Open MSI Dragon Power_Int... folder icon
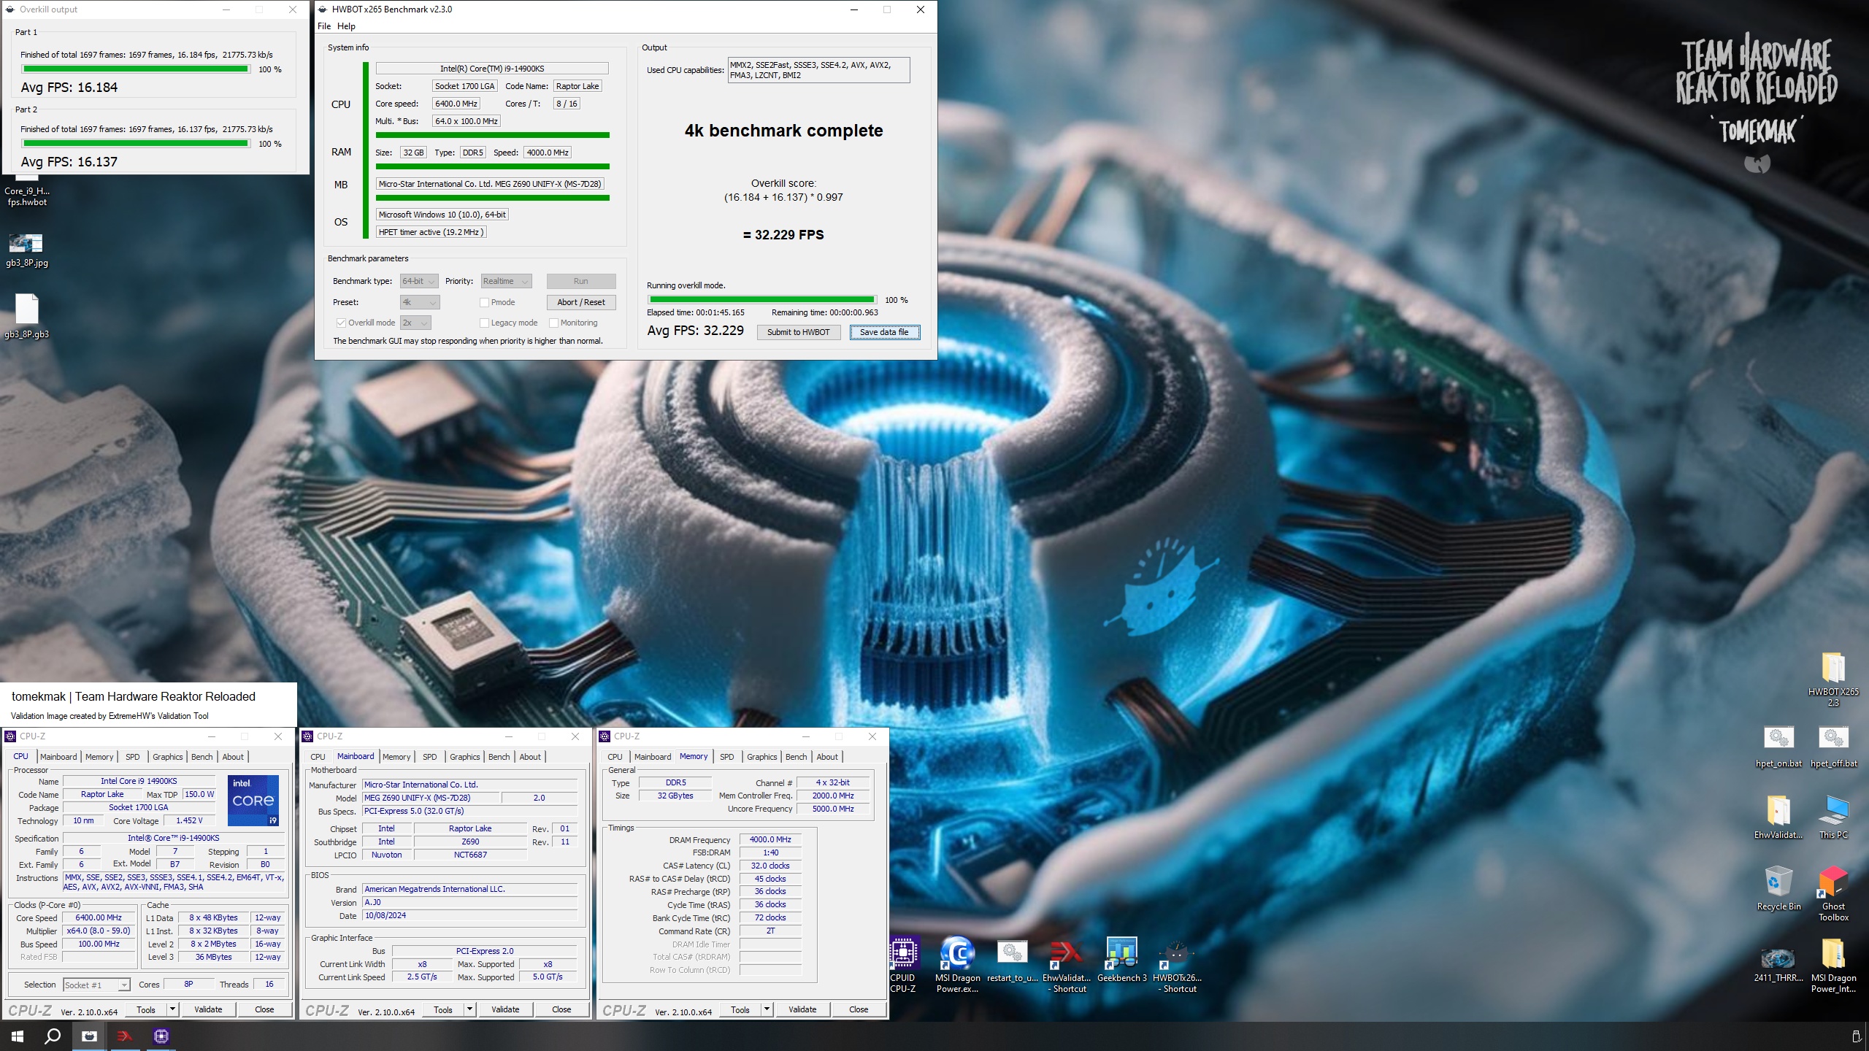Viewport: 1869px width, 1051px height. coord(1833,966)
